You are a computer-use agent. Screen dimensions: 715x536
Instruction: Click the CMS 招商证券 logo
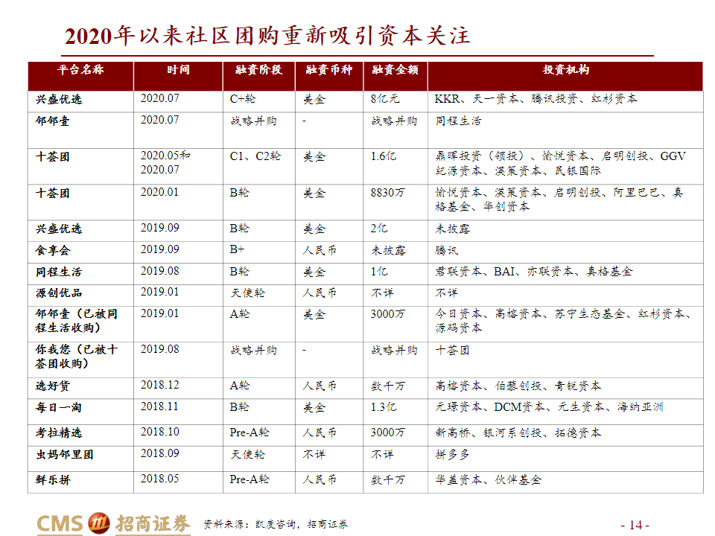113,523
